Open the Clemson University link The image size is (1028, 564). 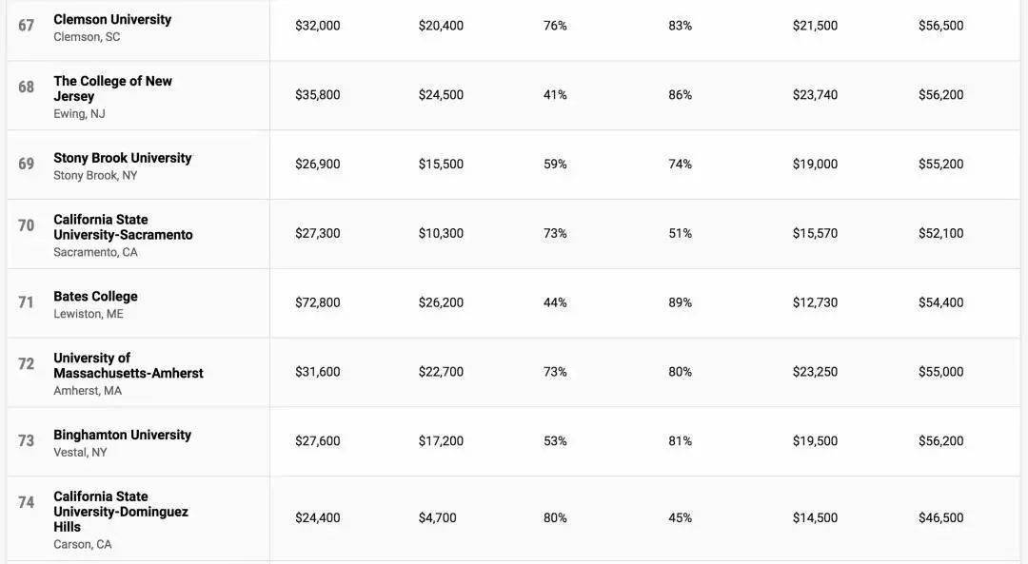coord(112,19)
